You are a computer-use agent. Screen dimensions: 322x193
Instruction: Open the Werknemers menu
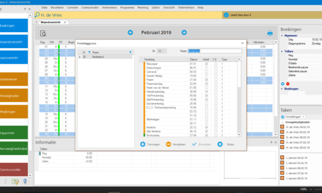[x=109, y=8]
